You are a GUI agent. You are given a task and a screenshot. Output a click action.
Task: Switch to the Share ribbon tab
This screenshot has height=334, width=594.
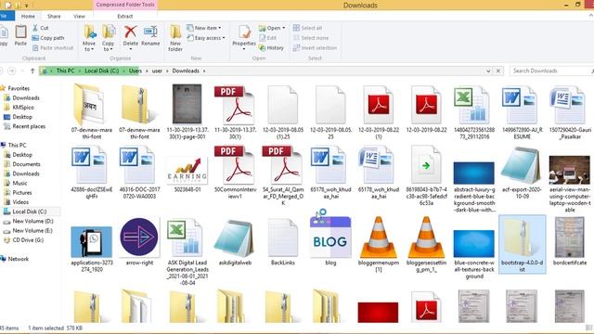point(54,17)
